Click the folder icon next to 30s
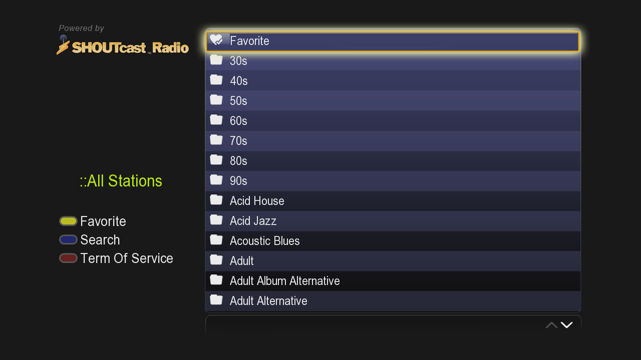Viewport: 641px width, 360px height. click(216, 60)
